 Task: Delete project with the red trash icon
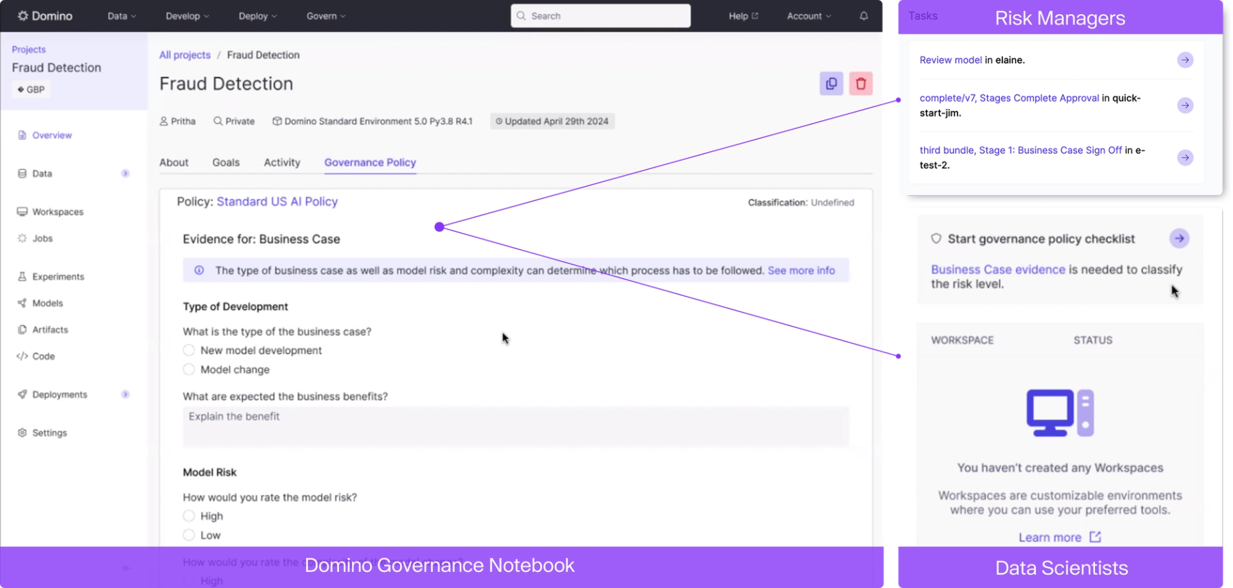point(861,83)
